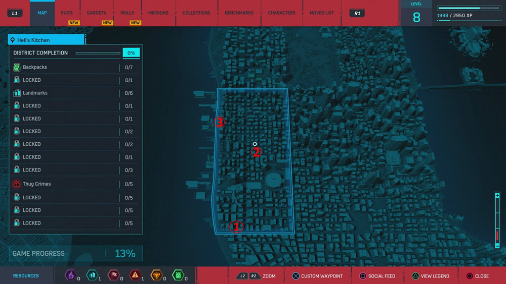Click the round arena building in Hell's Kitchen
506x284 pixels.
(274, 180)
